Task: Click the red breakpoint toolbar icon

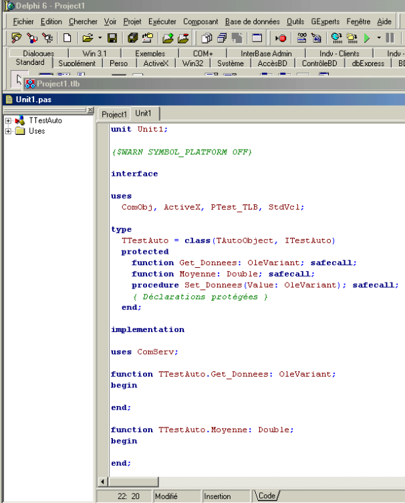Action: coord(281,38)
